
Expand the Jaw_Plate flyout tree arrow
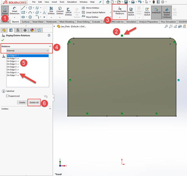[x=54, y=26]
